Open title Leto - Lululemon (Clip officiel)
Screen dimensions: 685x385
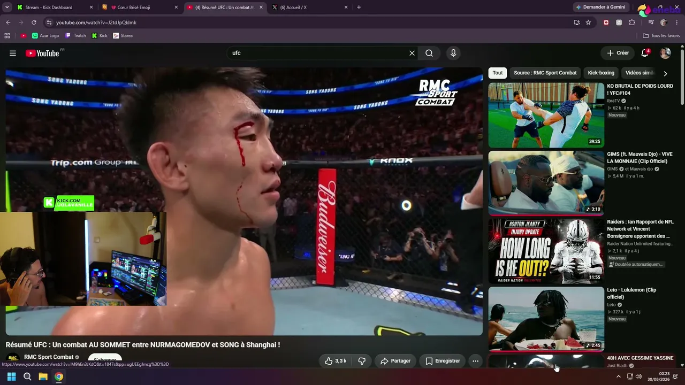pos(631,294)
